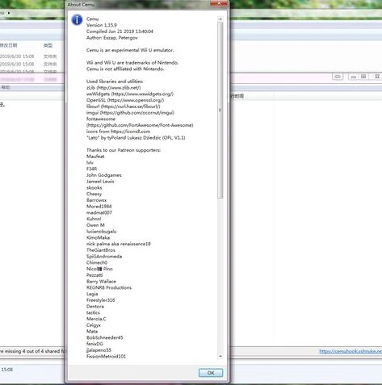Click the grid view toolbar icon
Screen dimensions: 382x385
point(363,77)
